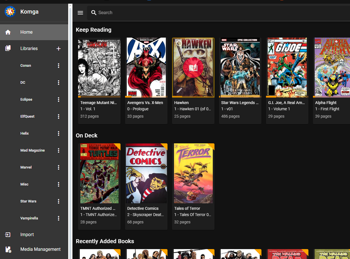Add a new library with plus icon
This screenshot has height=259, width=350.
coord(59,49)
